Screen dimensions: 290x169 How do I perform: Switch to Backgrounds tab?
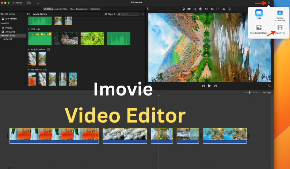click(82, 9)
